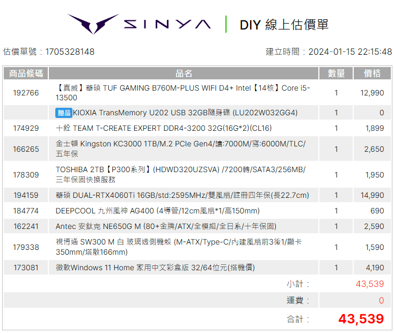The height and width of the screenshot is (333, 394).
Task: Select price 2,590
Action: click(374, 226)
